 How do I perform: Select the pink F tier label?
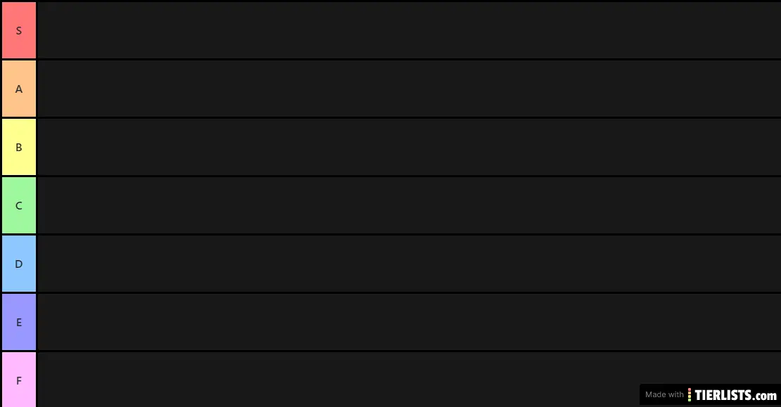tap(19, 380)
